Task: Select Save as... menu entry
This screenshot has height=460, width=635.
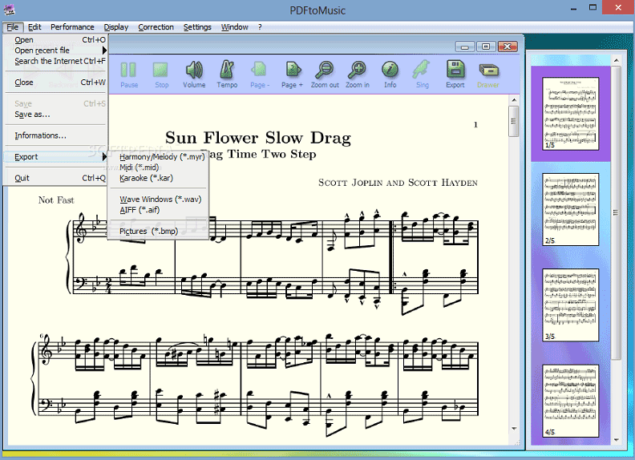Action: coord(56,114)
